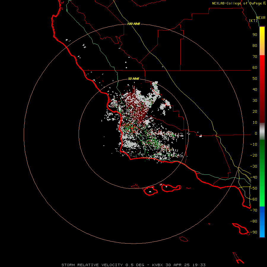Screen dimensions: 267x267
Task: Select the colorbar scale value "20"
Action: pyautogui.click(x=255, y=112)
